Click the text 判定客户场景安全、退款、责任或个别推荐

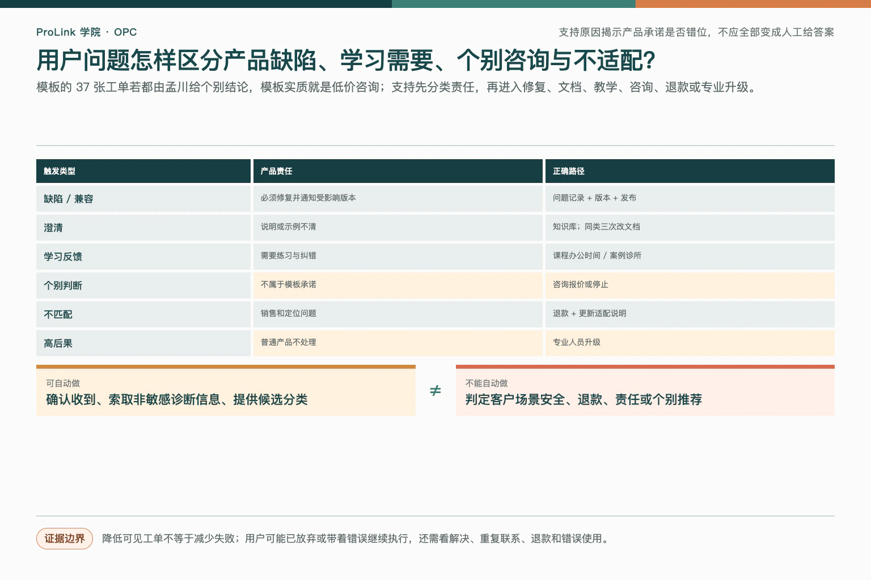584,400
